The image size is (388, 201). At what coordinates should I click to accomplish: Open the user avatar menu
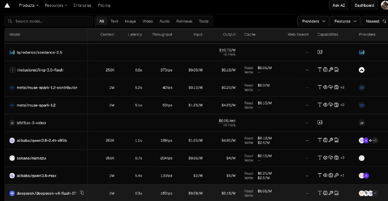(x=385, y=5)
